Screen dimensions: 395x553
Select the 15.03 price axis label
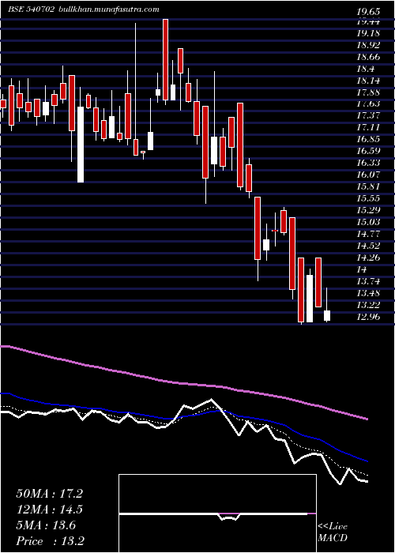[x=368, y=222]
